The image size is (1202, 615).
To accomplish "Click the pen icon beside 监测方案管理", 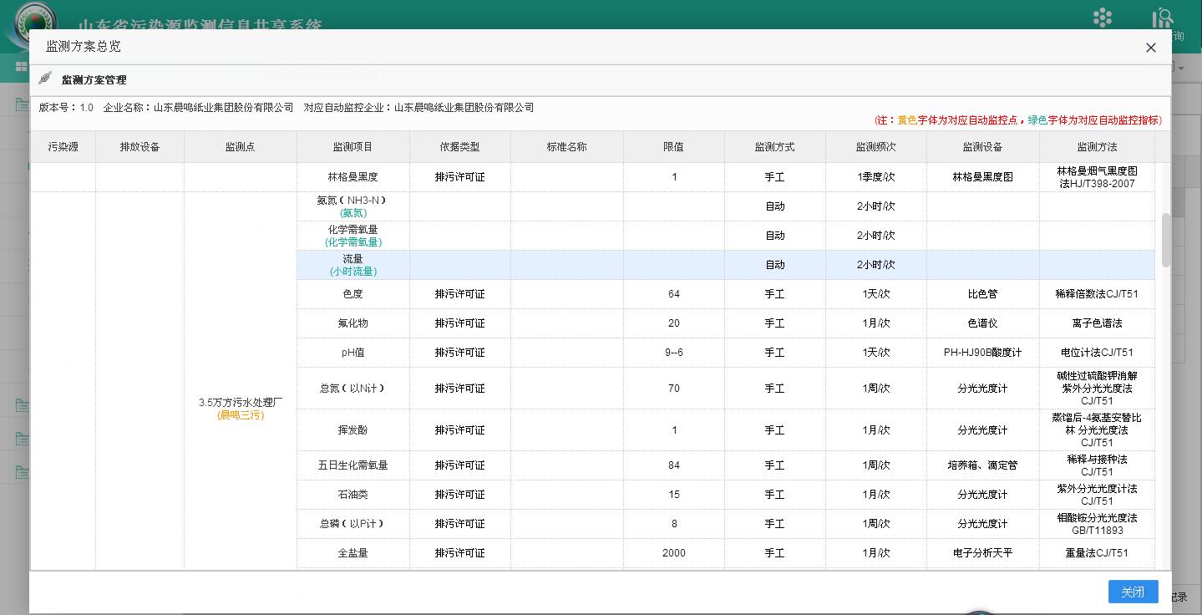I will click(44, 78).
